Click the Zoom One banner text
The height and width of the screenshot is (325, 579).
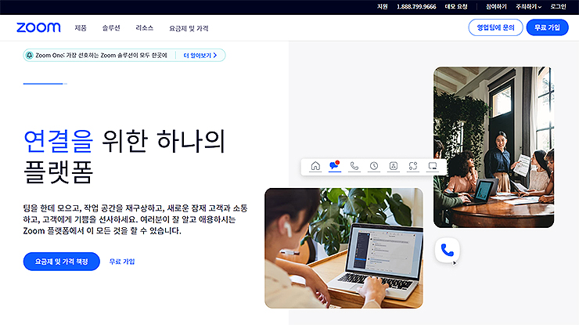tap(101, 56)
